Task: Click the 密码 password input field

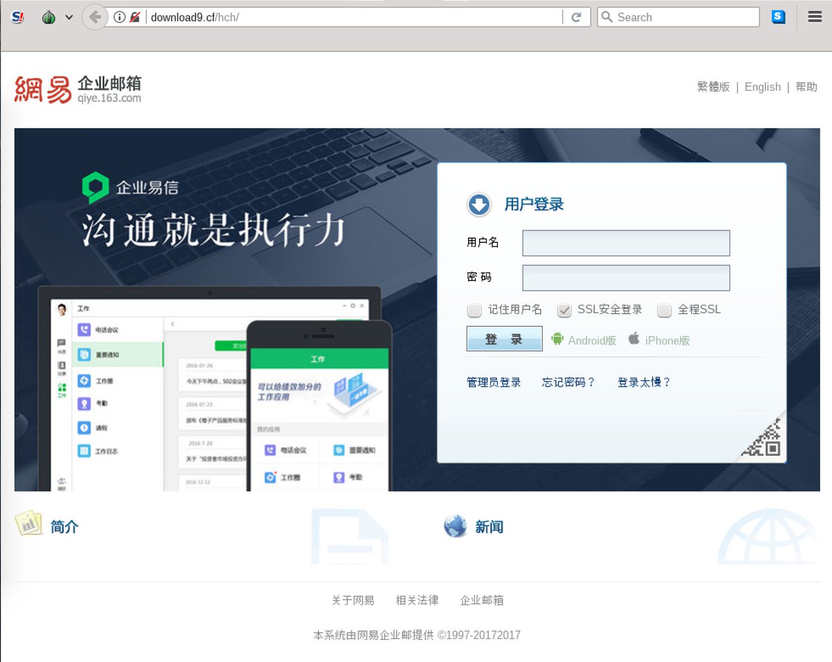Action: pos(626,278)
